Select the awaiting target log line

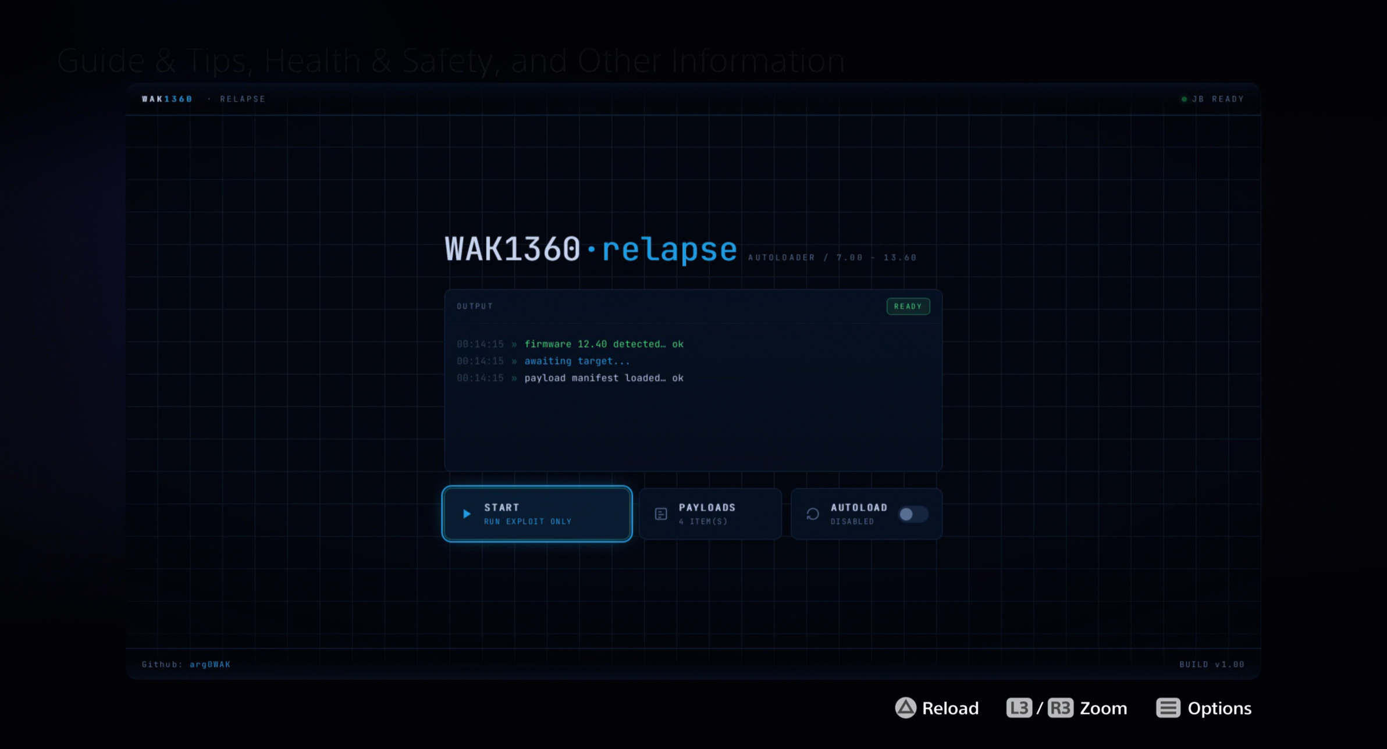pyautogui.click(x=543, y=361)
